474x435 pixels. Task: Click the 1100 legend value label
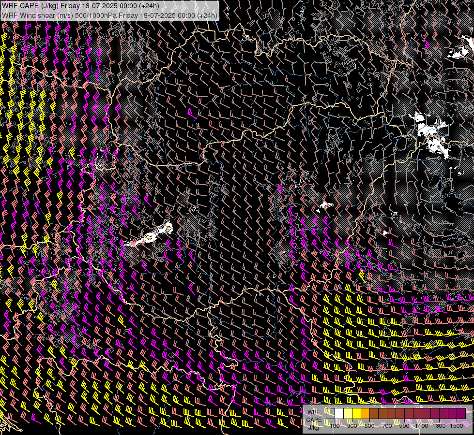tap(421, 426)
